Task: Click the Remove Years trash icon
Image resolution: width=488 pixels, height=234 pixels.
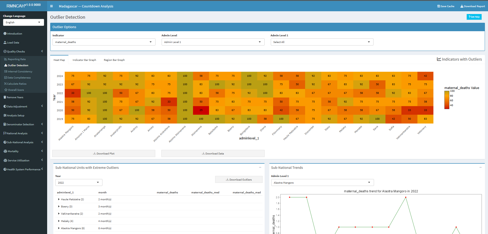Action: [5, 97]
